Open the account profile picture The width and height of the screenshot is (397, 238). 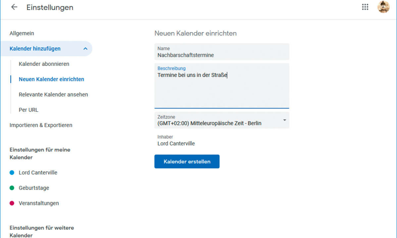[383, 7]
